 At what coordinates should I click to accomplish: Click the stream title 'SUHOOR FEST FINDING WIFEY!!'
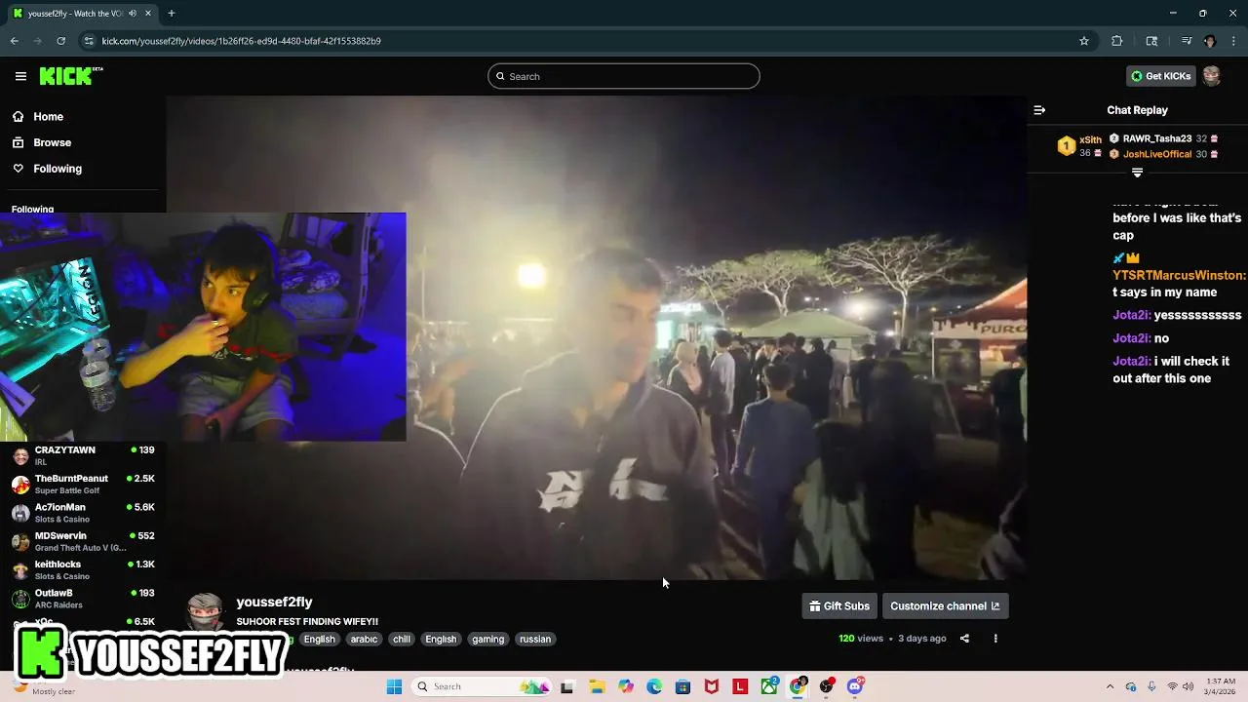click(307, 622)
